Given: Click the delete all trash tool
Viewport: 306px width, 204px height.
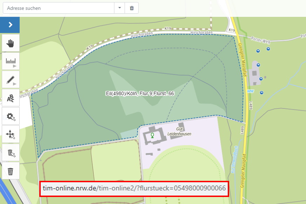Looking at the screenshot, I should coord(11,171).
